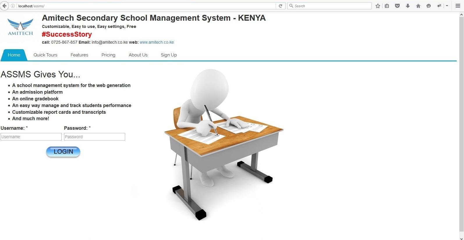
Task: Click the 0725-867-857 phone number
Action: (x=64, y=42)
